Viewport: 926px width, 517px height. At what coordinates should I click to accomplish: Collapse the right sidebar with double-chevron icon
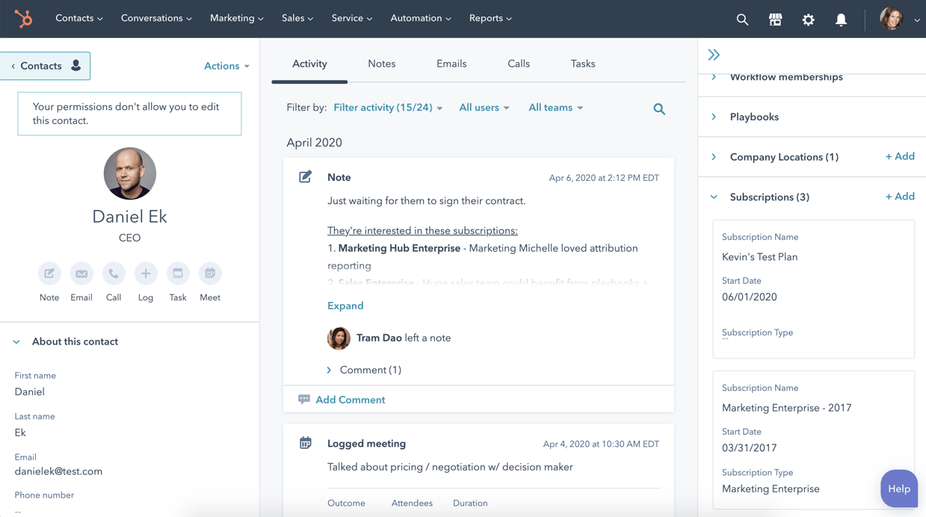pyautogui.click(x=714, y=55)
